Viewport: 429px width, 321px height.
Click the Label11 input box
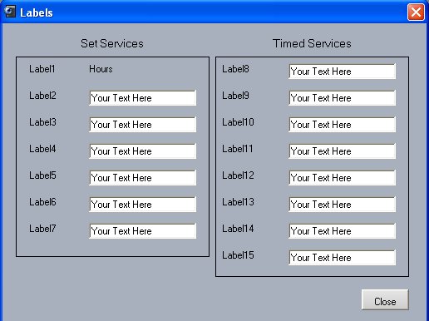point(342,151)
